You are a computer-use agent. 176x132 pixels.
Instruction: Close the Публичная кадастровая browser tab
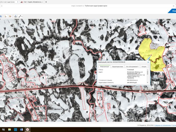(18, 2)
